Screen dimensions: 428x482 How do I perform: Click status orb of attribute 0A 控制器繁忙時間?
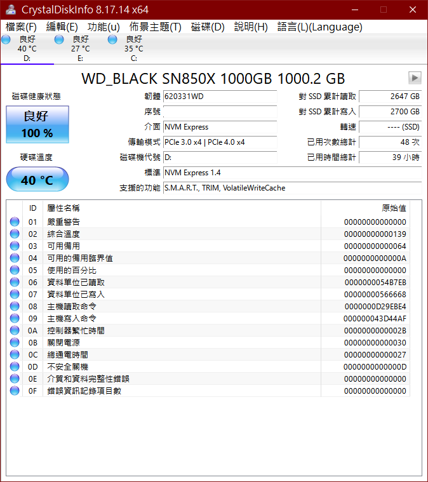(x=15, y=330)
